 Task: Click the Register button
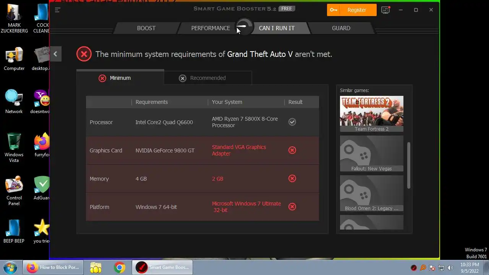pos(352,10)
